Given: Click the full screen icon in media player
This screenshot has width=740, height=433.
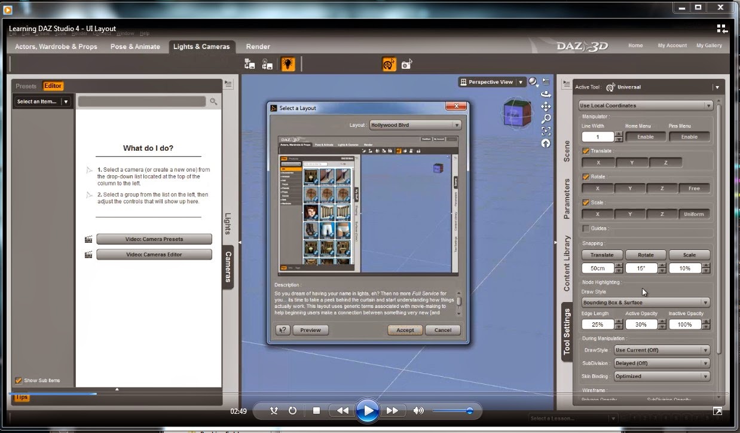Looking at the screenshot, I should point(717,411).
